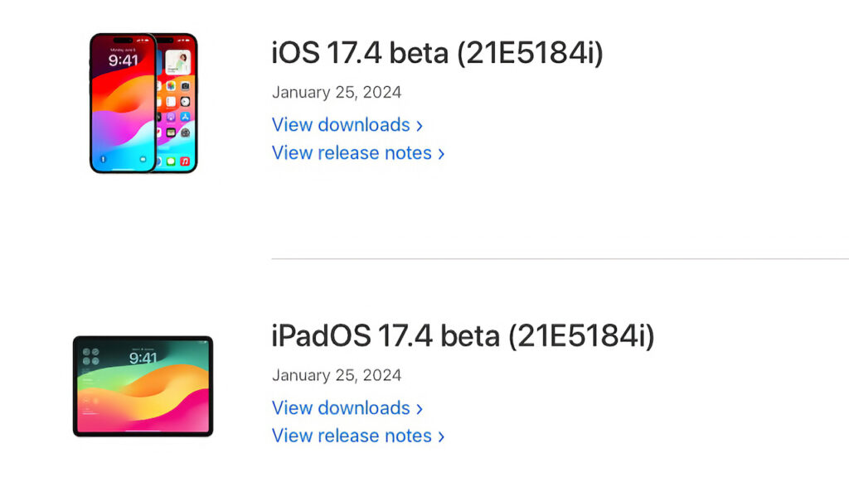Click the chevron beside iPadOS View downloads
The height and width of the screenshot is (477, 849).
[420, 408]
